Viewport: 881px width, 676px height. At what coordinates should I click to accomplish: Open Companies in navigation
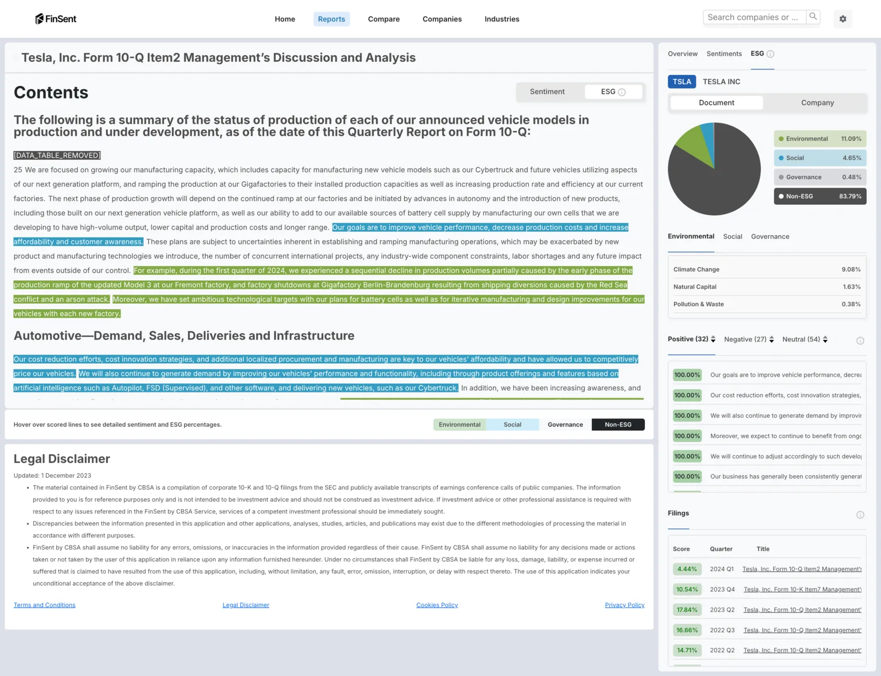point(442,19)
